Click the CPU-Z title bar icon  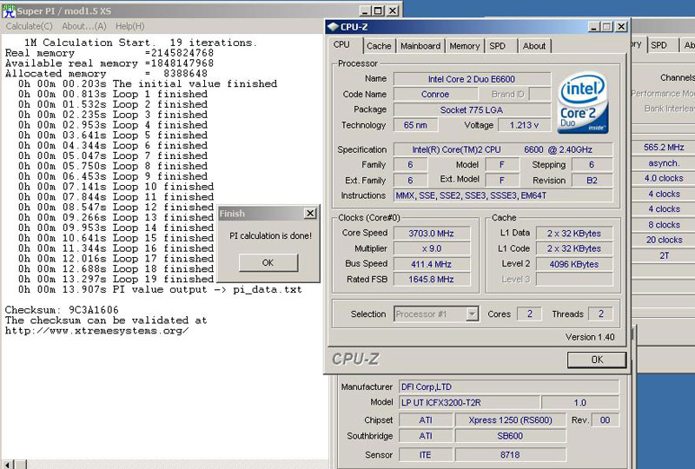click(333, 27)
